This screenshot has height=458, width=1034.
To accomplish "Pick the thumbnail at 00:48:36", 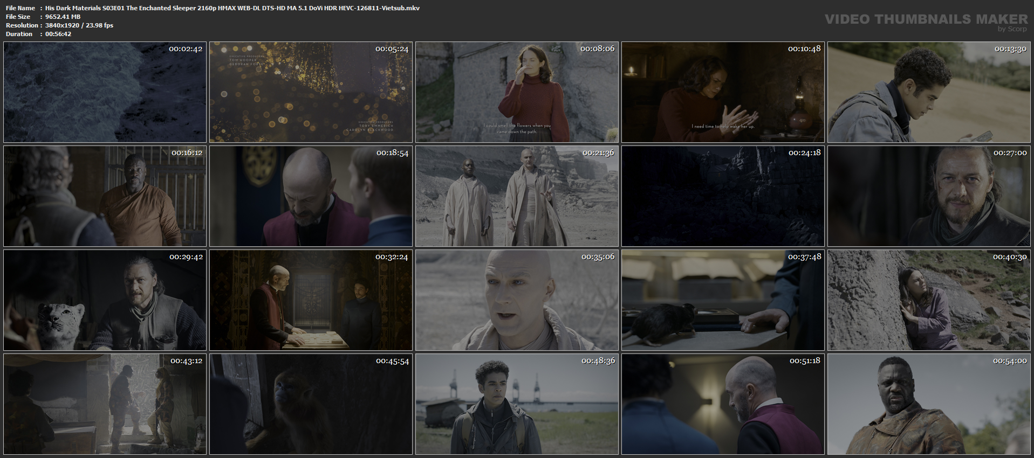I will pos(517,404).
